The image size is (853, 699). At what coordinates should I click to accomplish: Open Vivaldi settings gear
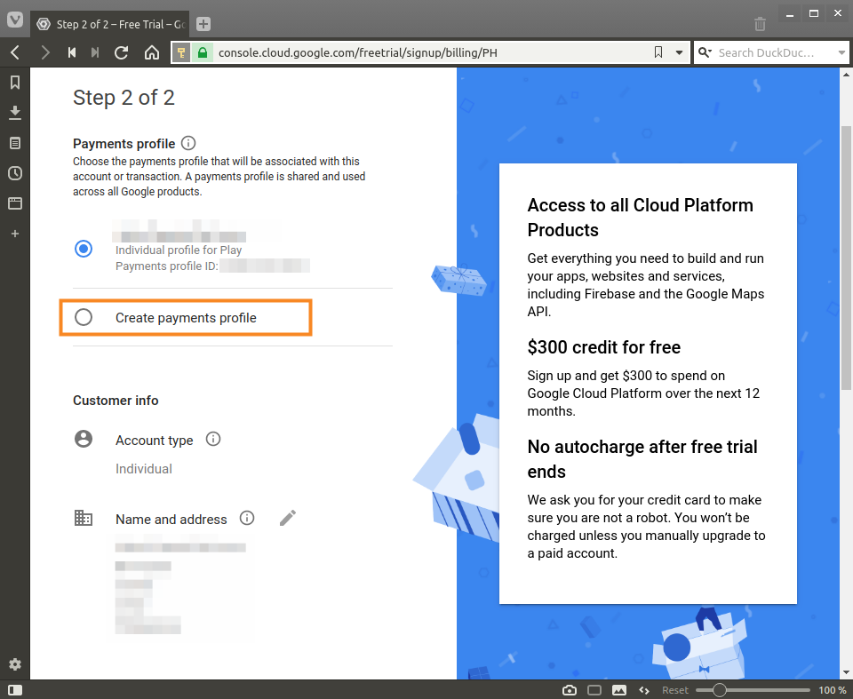coord(15,664)
